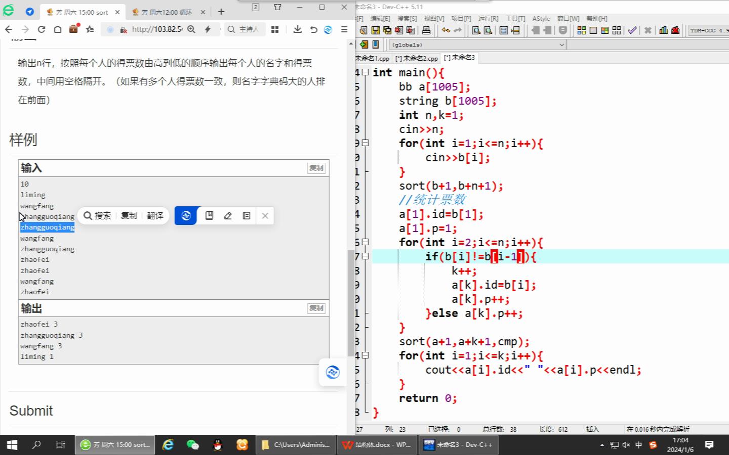
Task: Click the Save file icon in Dev-C++
Action: (376, 30)
